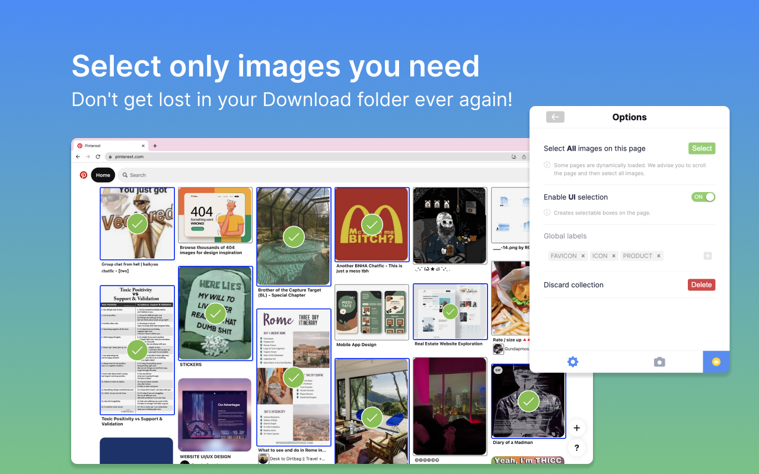This screenshot has height=474, width=759.
Task: Open the Pinterest Home button
Action: (103, 175)
